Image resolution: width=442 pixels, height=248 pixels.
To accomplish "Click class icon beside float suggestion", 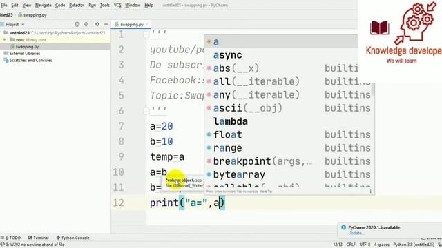I will [x=209, y=135].
